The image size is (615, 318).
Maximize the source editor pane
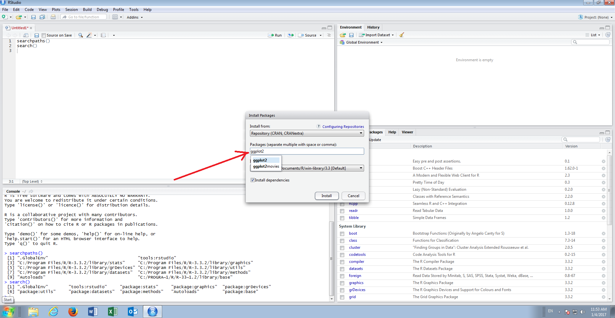[330, 28]
